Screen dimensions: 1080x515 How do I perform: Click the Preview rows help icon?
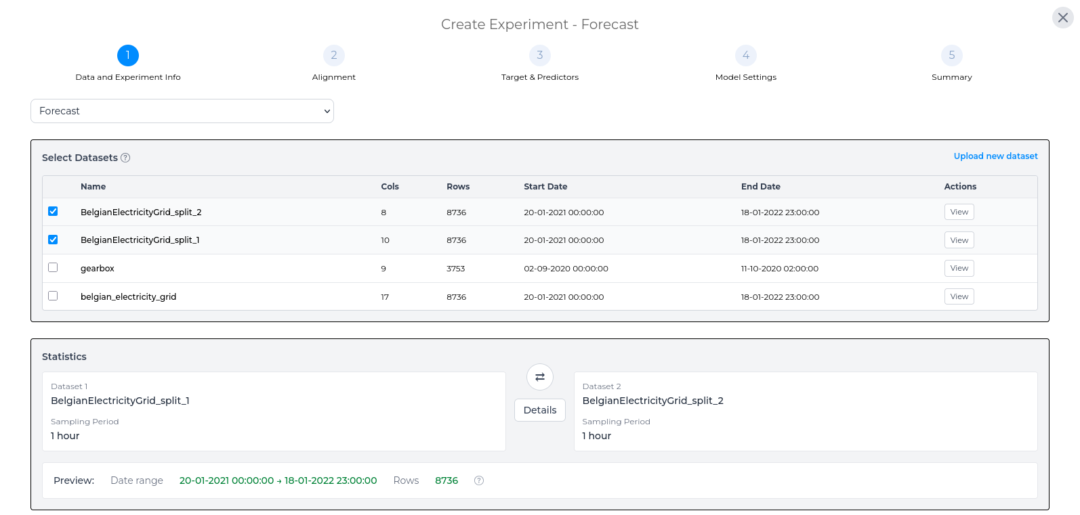pos(479,480)
